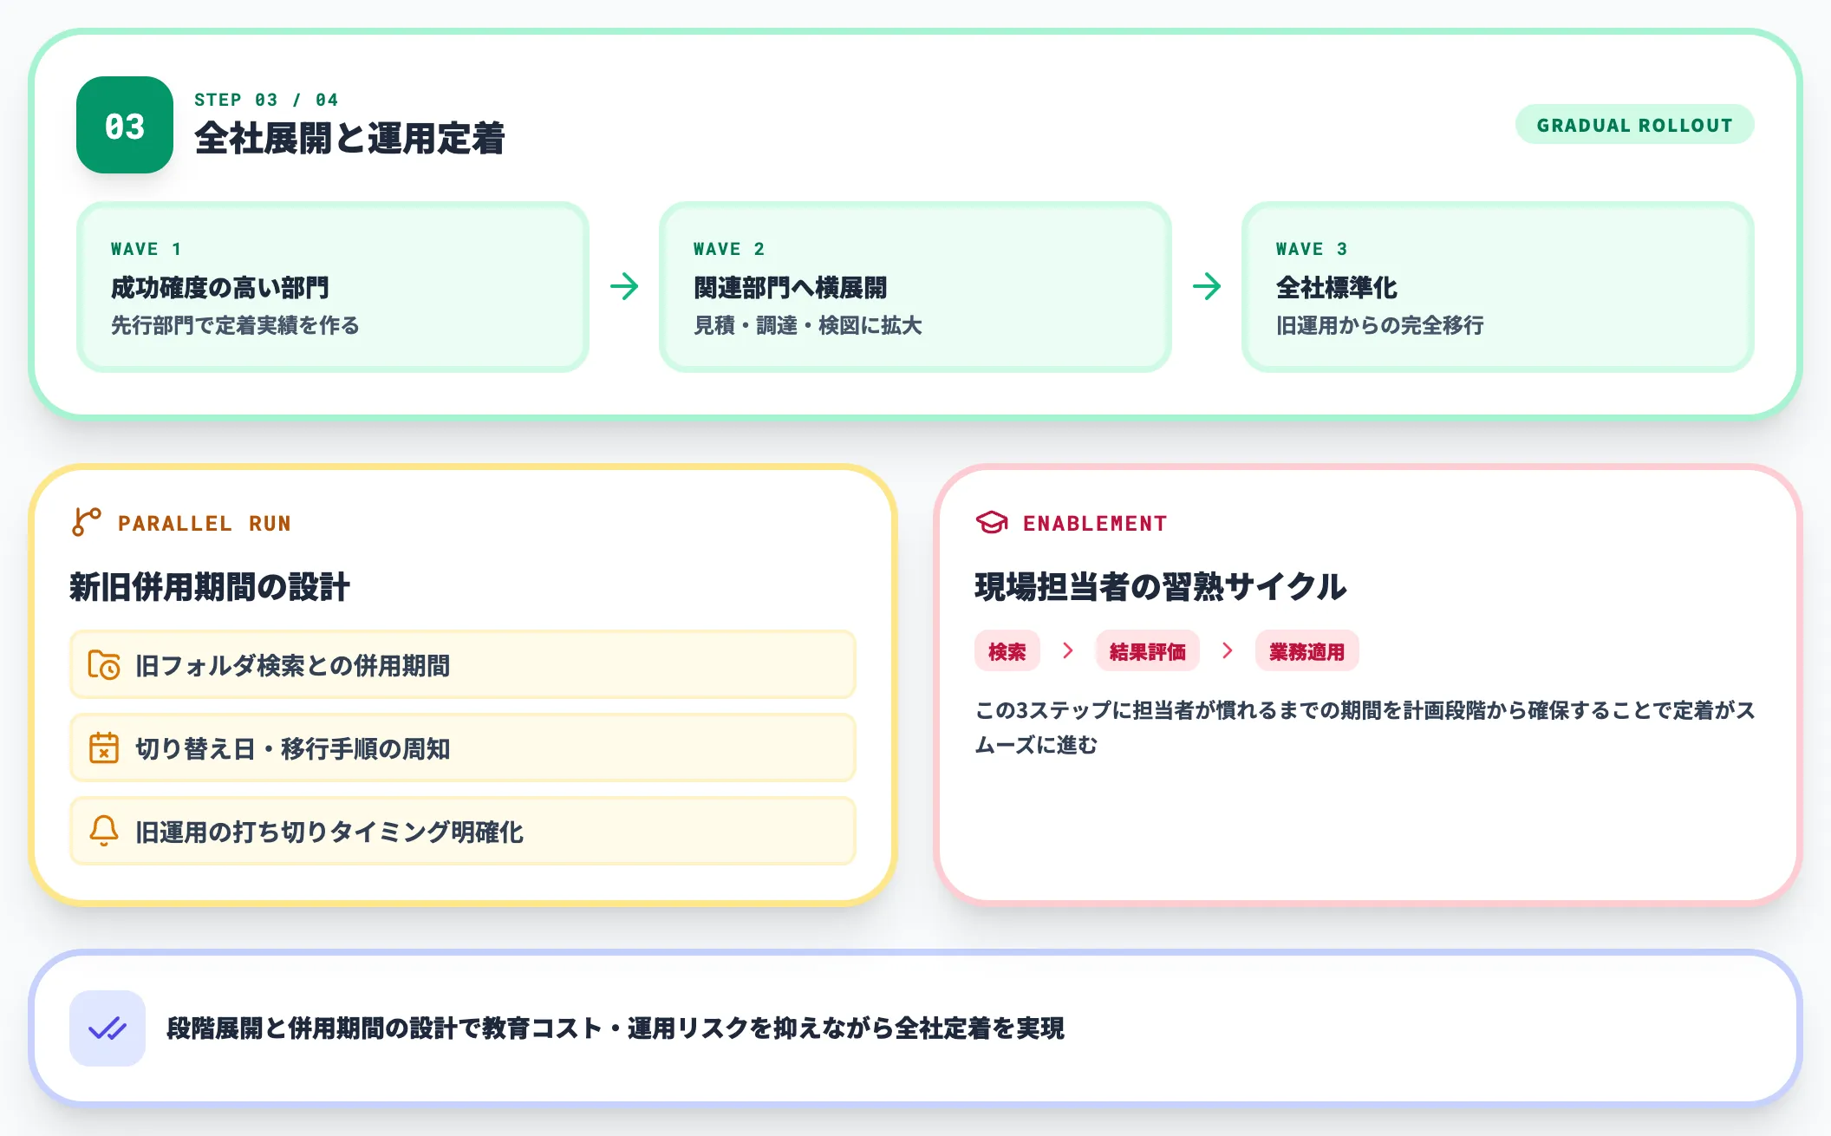
Task: Click the arrow between WAVE 2 and WAVE 3
Action: coord(1209,287)
